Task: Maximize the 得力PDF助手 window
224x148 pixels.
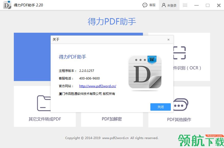Action: pyautogui.click(x=208, y=5)
